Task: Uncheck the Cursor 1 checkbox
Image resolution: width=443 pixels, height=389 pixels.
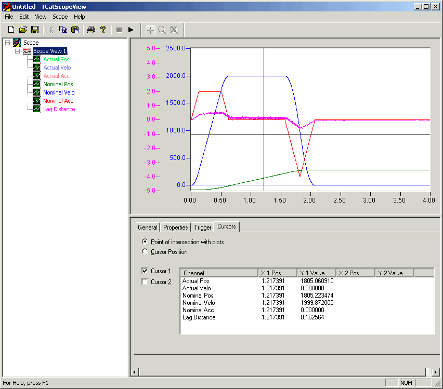Action: 145,271
